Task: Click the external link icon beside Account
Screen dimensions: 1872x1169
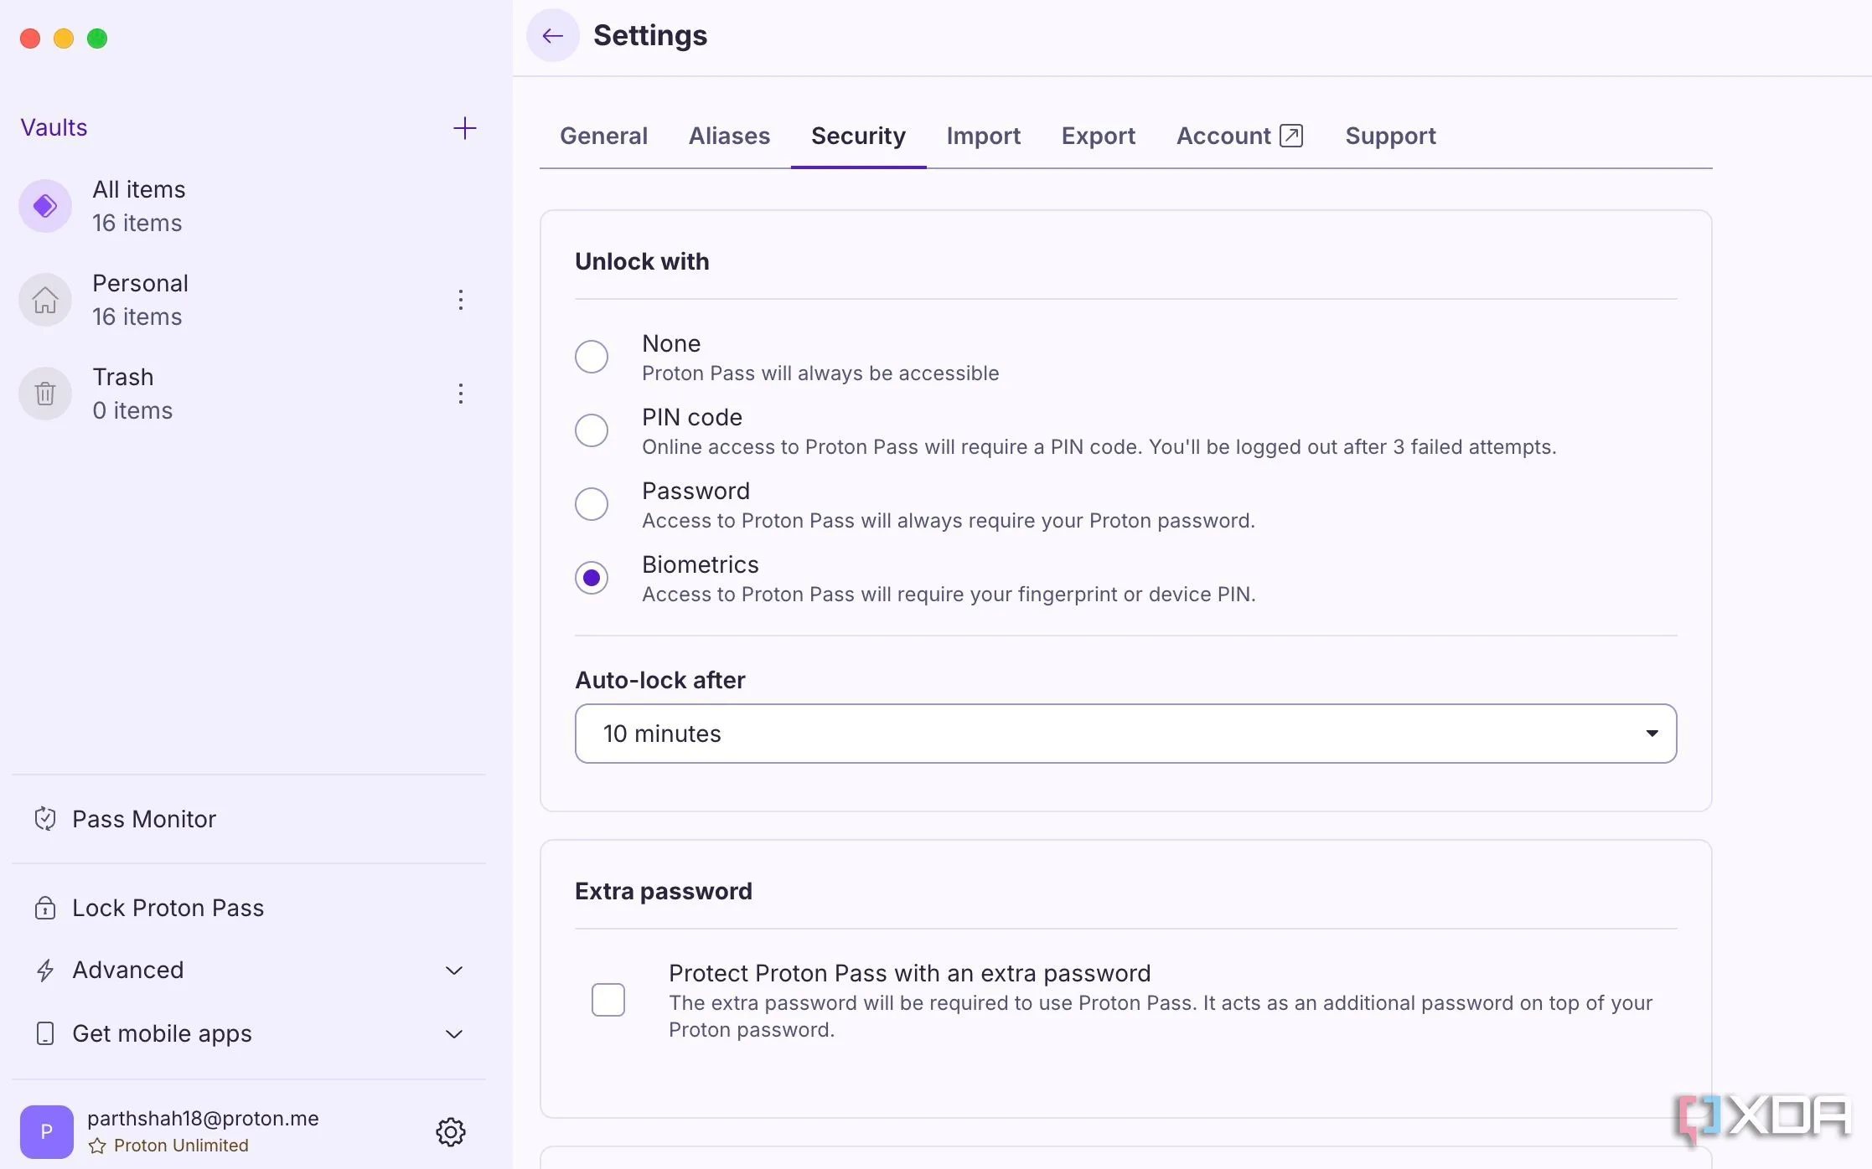Action: tap(1291, 136)
